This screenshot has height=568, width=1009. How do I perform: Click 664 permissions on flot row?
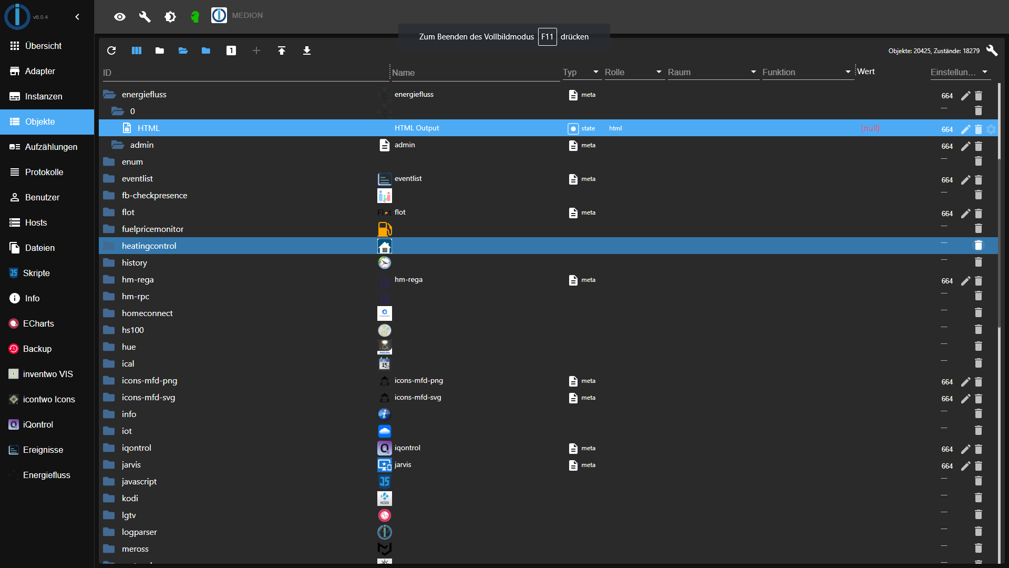click(947, 214)
